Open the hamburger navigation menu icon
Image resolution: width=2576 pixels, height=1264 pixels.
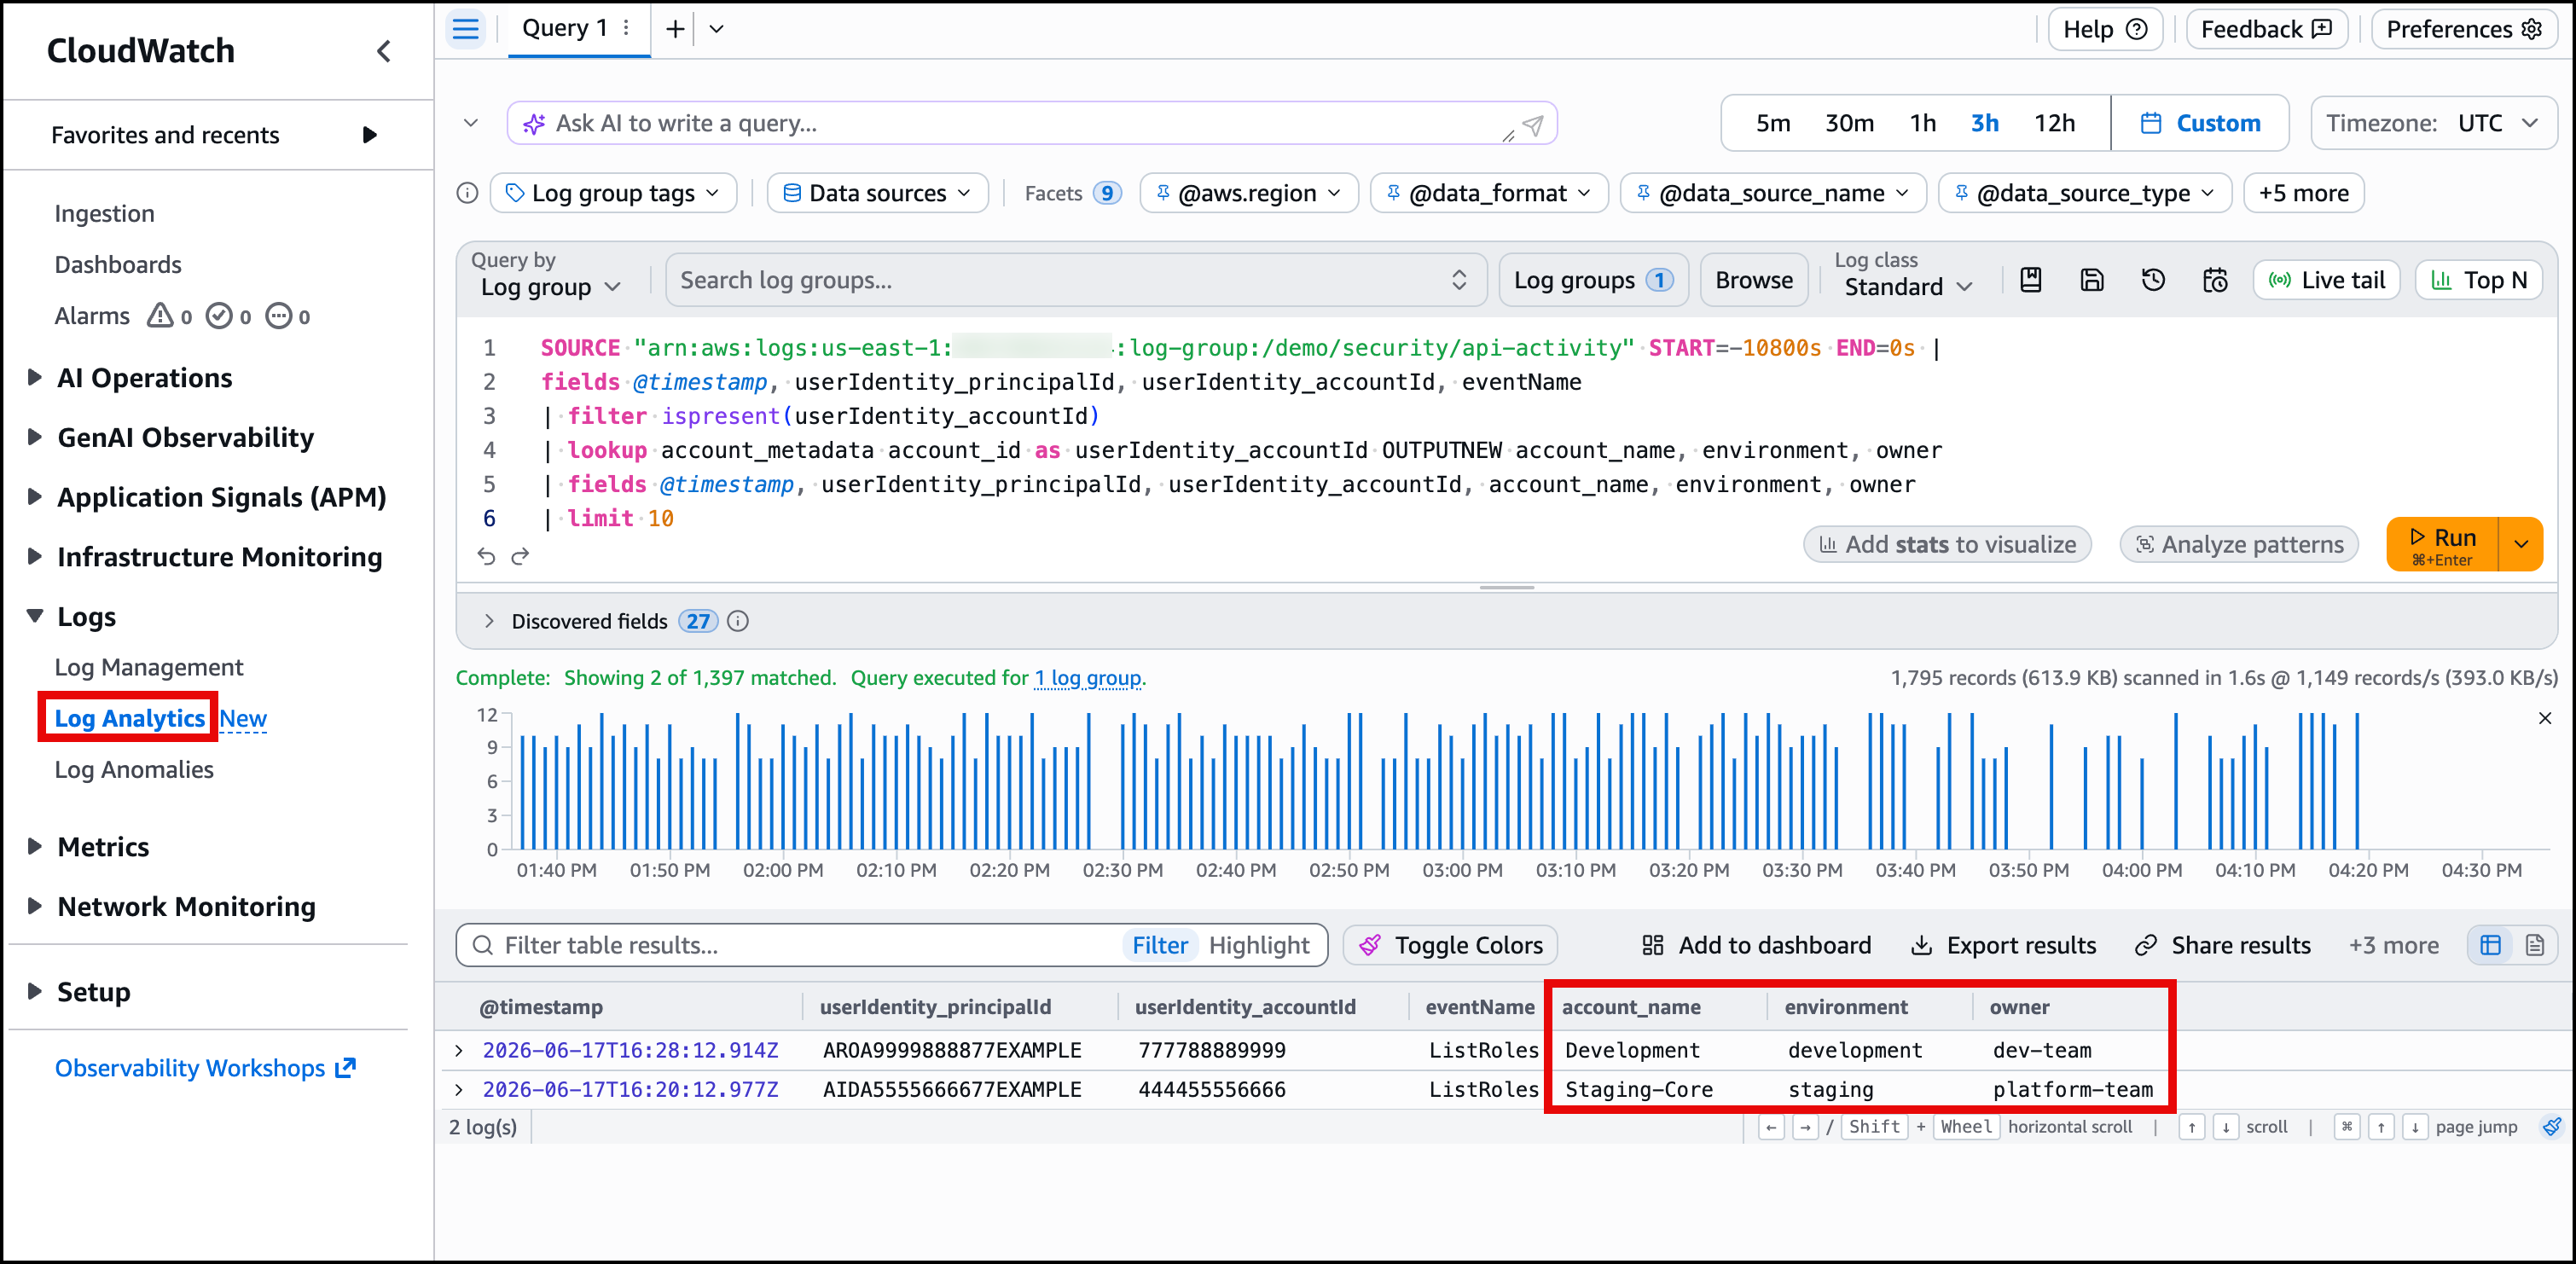click(x=466, y=28)
